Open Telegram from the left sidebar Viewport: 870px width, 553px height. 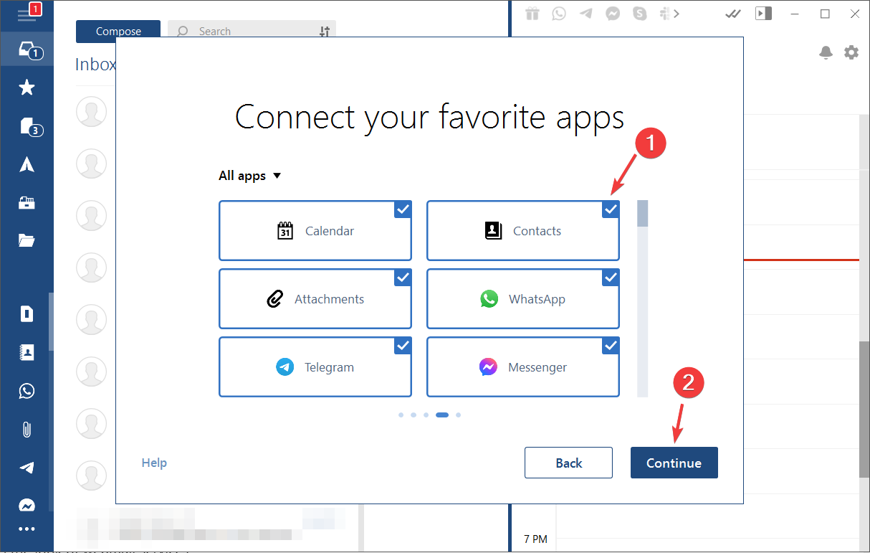click(27, 468)
